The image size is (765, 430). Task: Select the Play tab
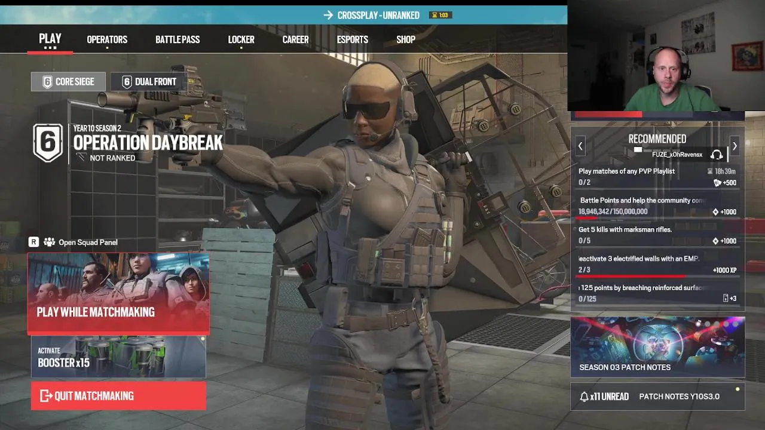tap(50, 39)
